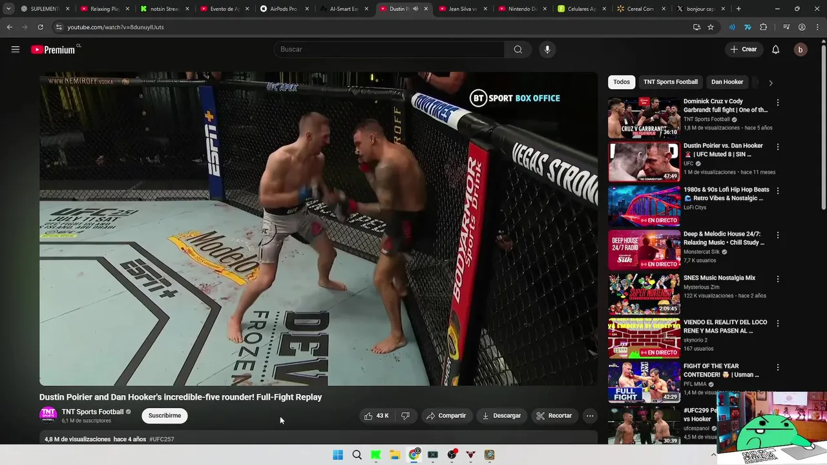Open the browser extensions puzzle icon
827x465 pixels.
[764, 27]
